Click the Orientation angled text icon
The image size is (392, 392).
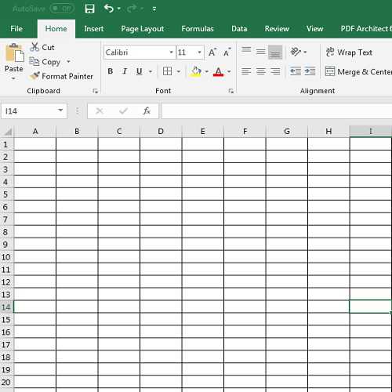tap(296, 52)
